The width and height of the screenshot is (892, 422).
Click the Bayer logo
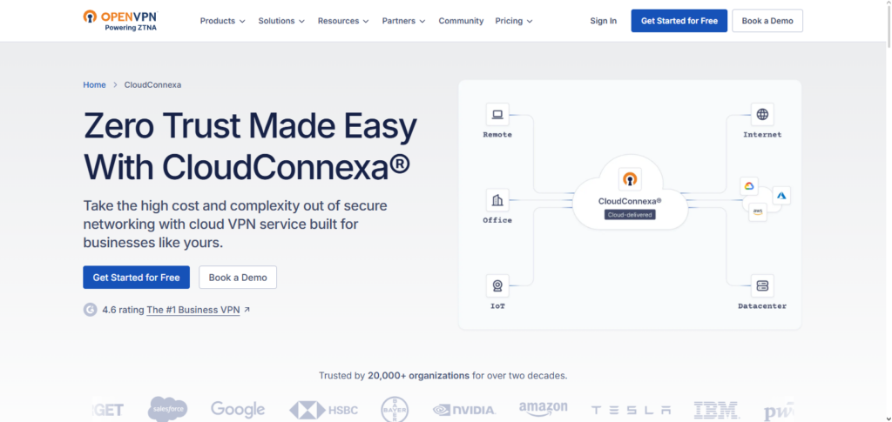point(395,410)
